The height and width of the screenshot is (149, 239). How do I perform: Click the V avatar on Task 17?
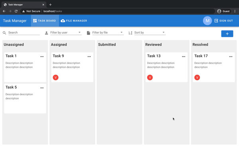(x=197, y=77)
